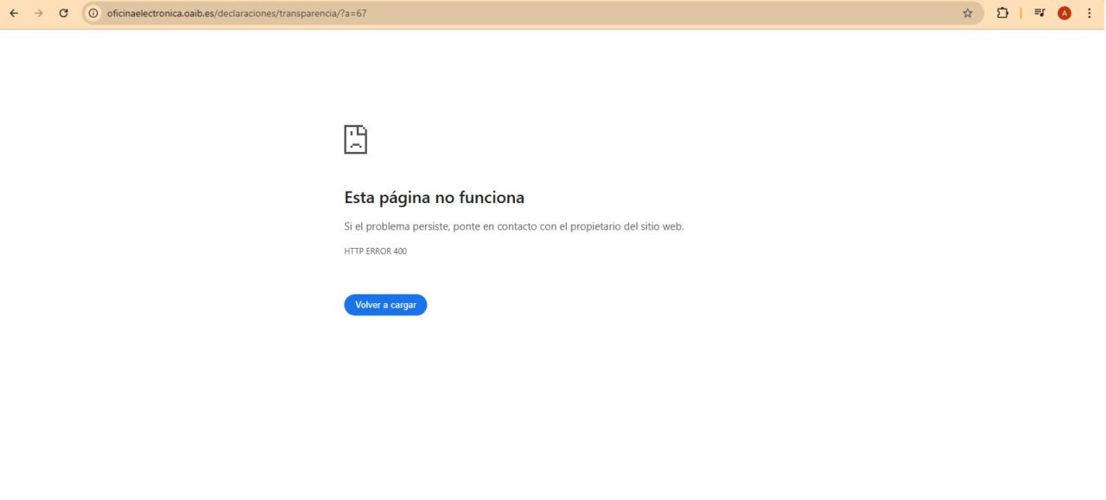Image resolution: width=1106 pixels, height=500 pixels.
Task: Click the ?a=67 query at the URL end
Action: tap(354, 14)
